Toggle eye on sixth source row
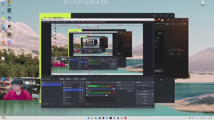 coord(80,97)
